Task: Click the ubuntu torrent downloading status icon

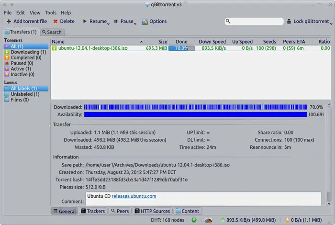Action: coord(54,48)
